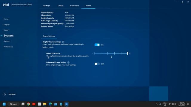This screenshot has height=107, width=191.
Task: Show hidden system tray icons
Action: click(156, 104)
